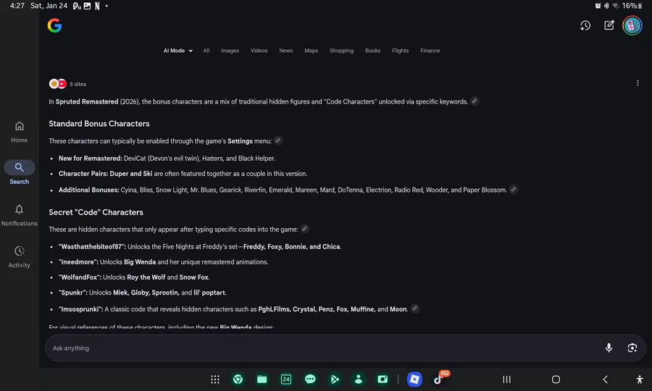Click the Standard Bonus Characters heading
The height and width of the screenshot is (391, 652).
point(99,124)
